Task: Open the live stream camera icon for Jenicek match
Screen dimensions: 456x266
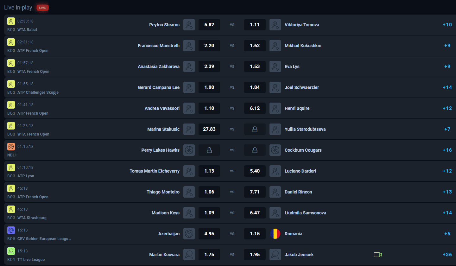Action: [378, 254]
